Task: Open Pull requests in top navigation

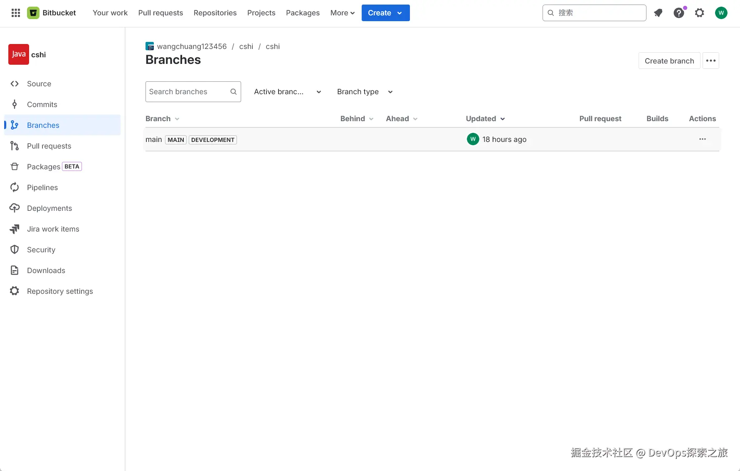Action: [160, 13]
